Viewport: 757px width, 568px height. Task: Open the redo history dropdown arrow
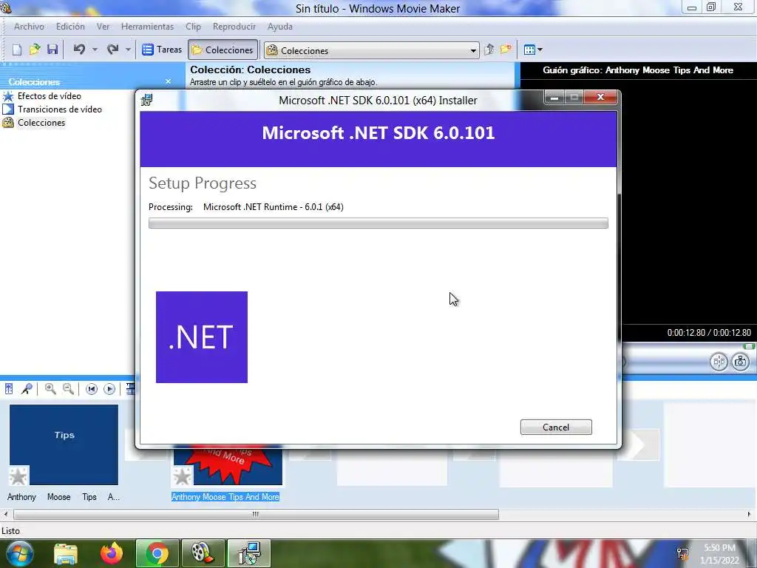(x=128, y=50)
